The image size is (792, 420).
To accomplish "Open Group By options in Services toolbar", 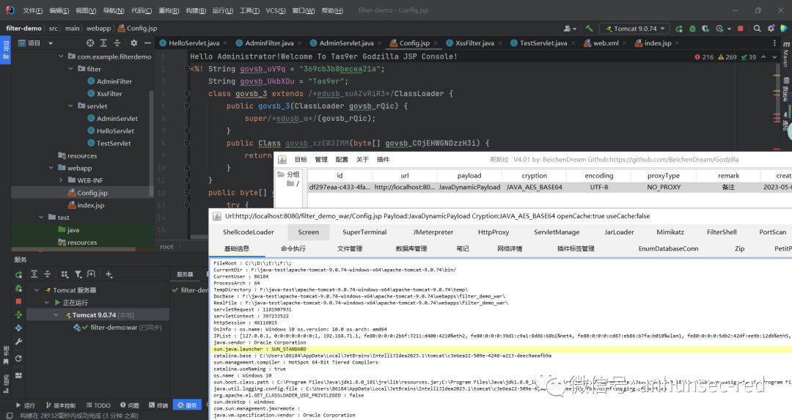I will tap(65, 274).
